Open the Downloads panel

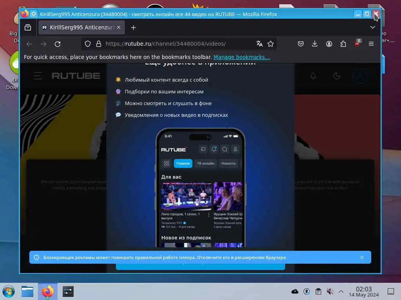click(315, 44)
